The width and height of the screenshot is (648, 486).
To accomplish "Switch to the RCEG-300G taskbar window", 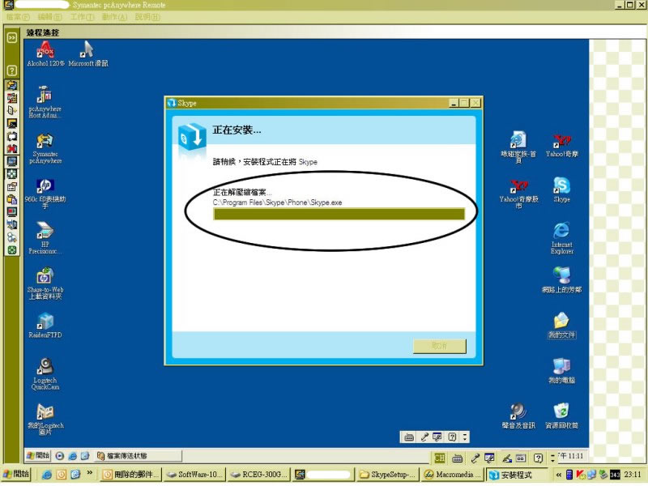I will tap(258, 475).
